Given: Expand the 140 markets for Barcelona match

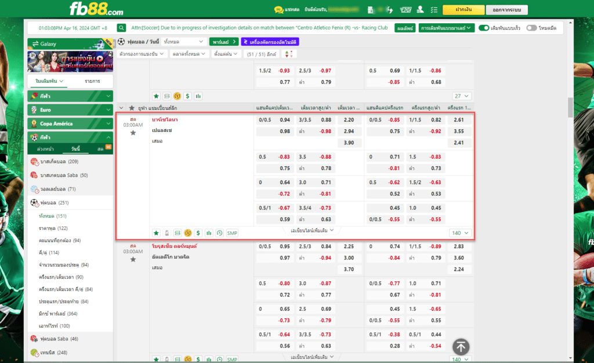Looking at the screenshot, I should click(x=460, y=233).
